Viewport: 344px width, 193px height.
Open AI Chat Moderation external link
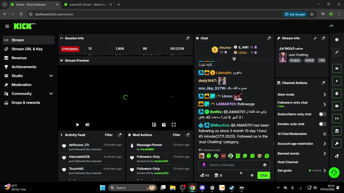[x=325, y=134]
